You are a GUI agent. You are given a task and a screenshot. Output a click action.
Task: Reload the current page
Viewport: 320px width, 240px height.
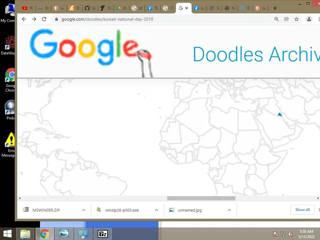click(44, 19)
